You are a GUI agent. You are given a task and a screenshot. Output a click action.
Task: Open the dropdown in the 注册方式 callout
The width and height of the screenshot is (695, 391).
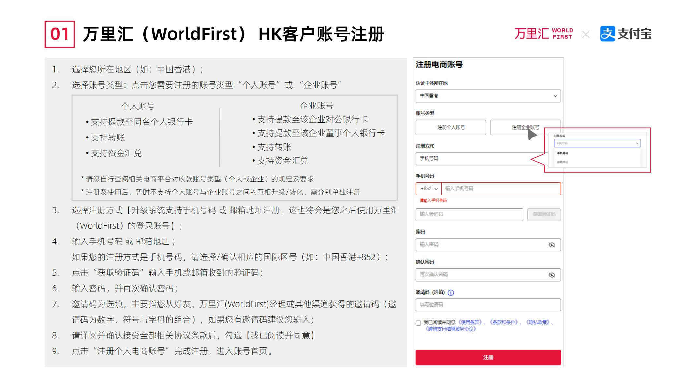597,143
